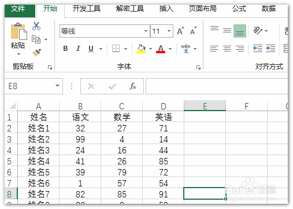Switch to the 解密工具 tab
Viewport: 293px width, 209px height.
[130, 9]
